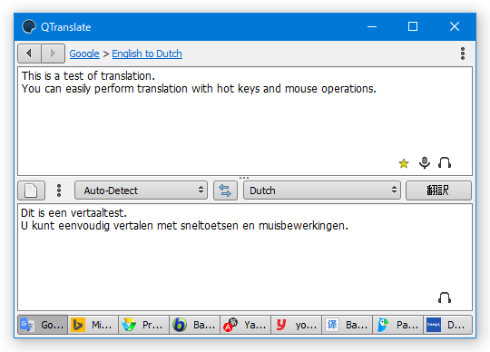The width and height of the screenshot is (490, 352).
Task: Expand the Auto-Detect source language dropdown
Action: (x=141, y=191)
